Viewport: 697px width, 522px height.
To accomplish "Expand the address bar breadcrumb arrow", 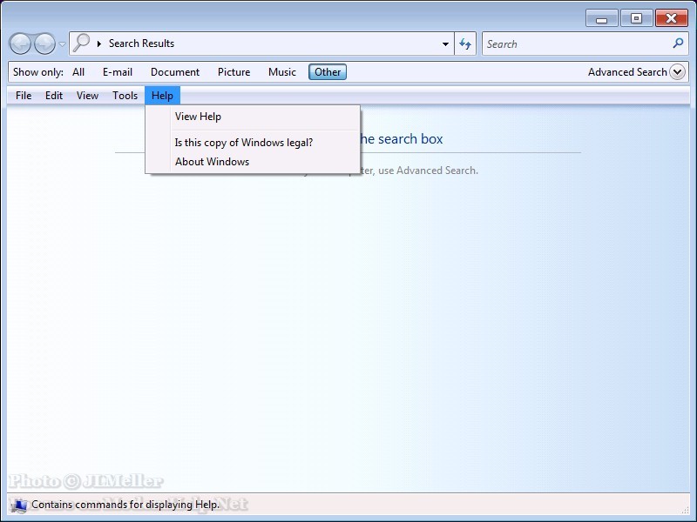I will point(99,43).
